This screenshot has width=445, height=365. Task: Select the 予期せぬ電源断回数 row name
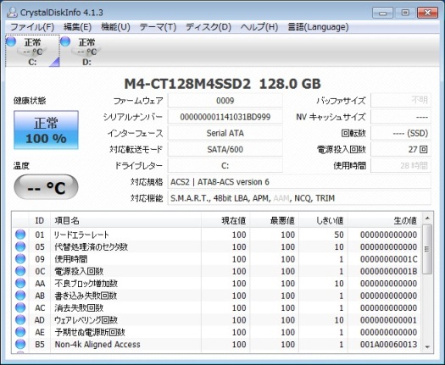pos(89,332)
